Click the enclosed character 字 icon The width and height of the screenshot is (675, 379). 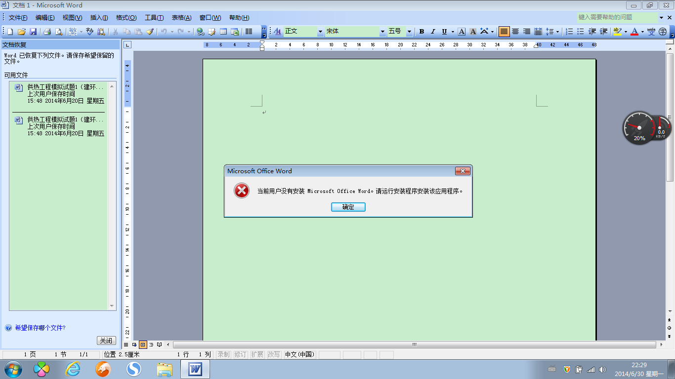pos(663,32)
